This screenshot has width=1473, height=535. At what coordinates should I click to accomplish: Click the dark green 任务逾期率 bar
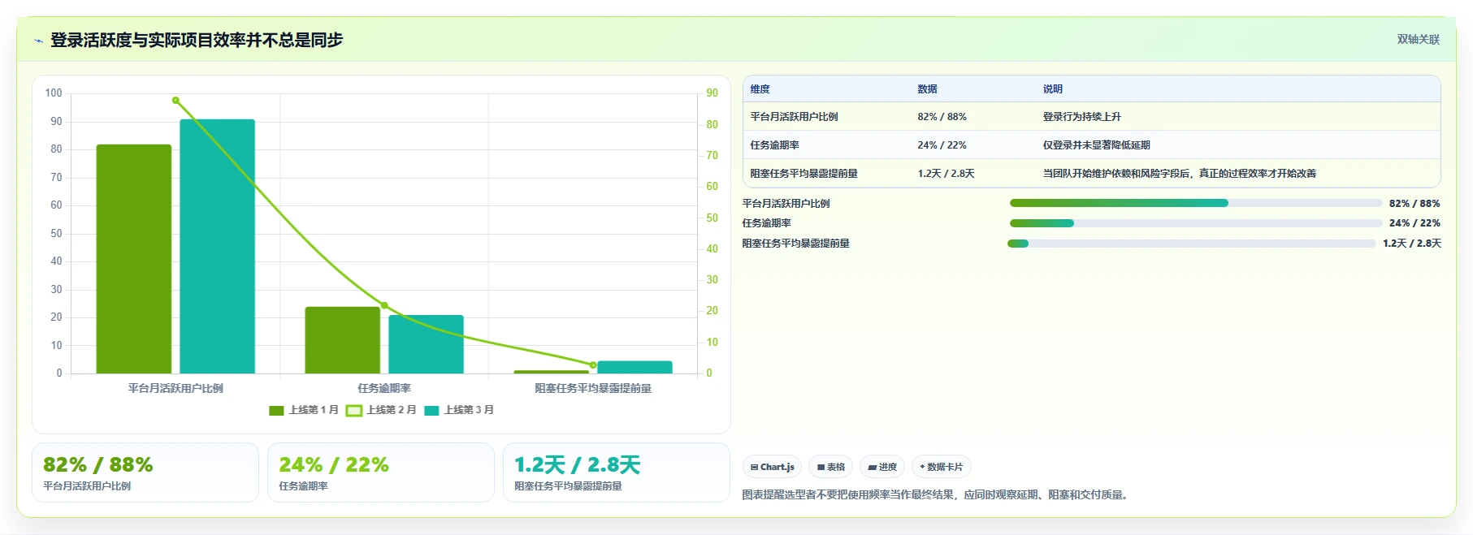[x=342, y=340]
